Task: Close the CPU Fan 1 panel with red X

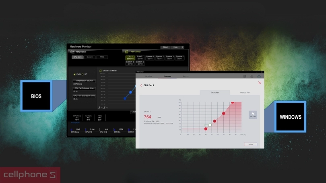Action: [260, 83]
